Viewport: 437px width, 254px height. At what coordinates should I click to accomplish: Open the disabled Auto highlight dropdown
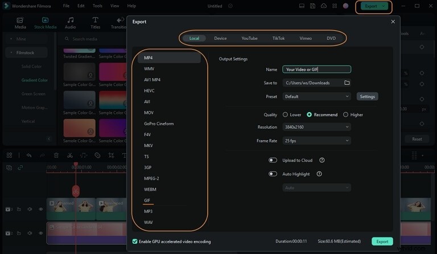pos(316,188)
